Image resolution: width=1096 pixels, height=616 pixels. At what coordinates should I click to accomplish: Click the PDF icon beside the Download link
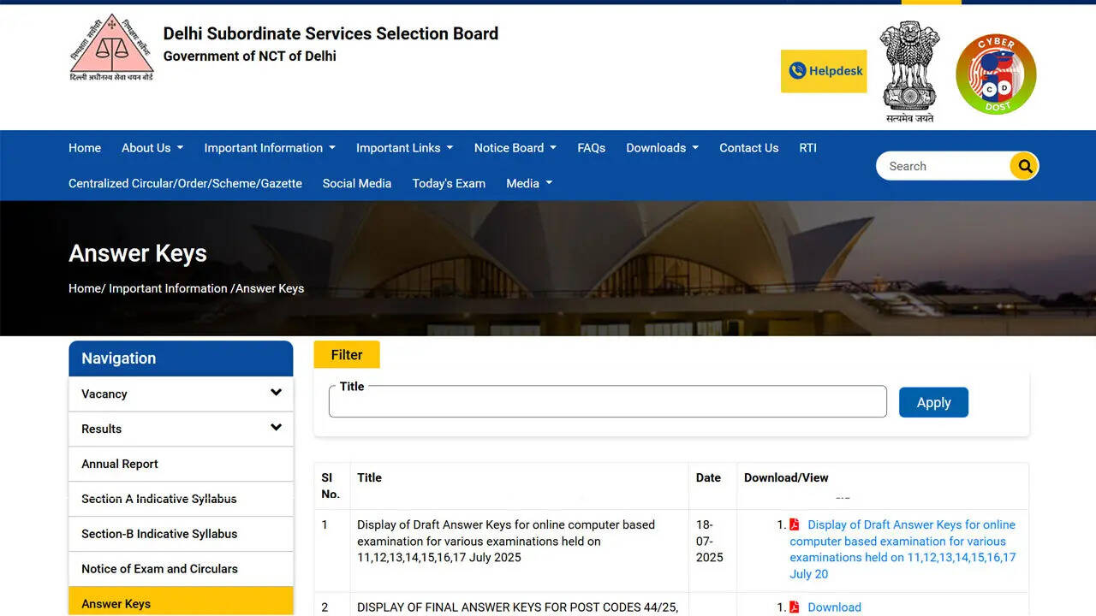[x=795, y=607]
